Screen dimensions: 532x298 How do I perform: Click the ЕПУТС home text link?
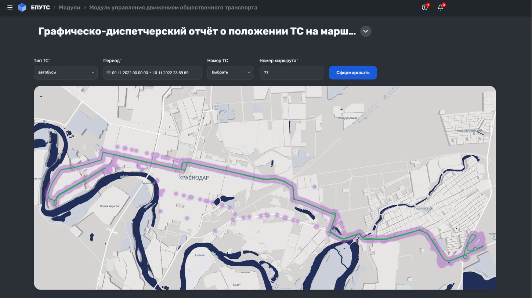coord(40,7)
